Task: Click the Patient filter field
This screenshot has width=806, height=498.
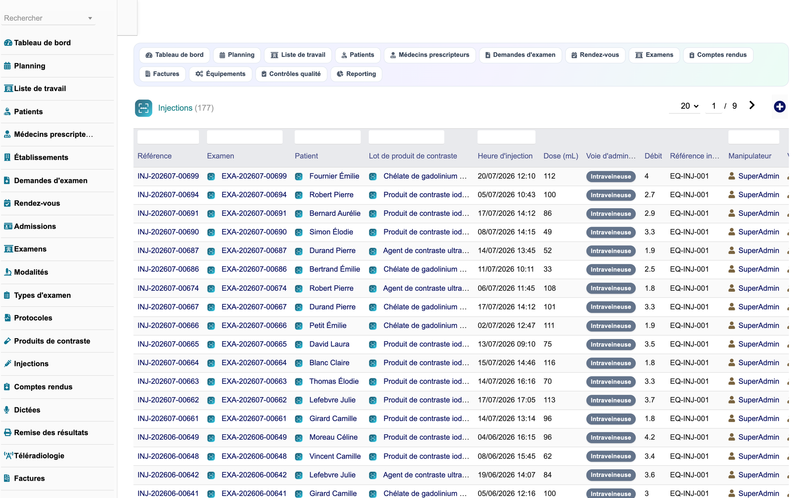Action: [328, 137]
